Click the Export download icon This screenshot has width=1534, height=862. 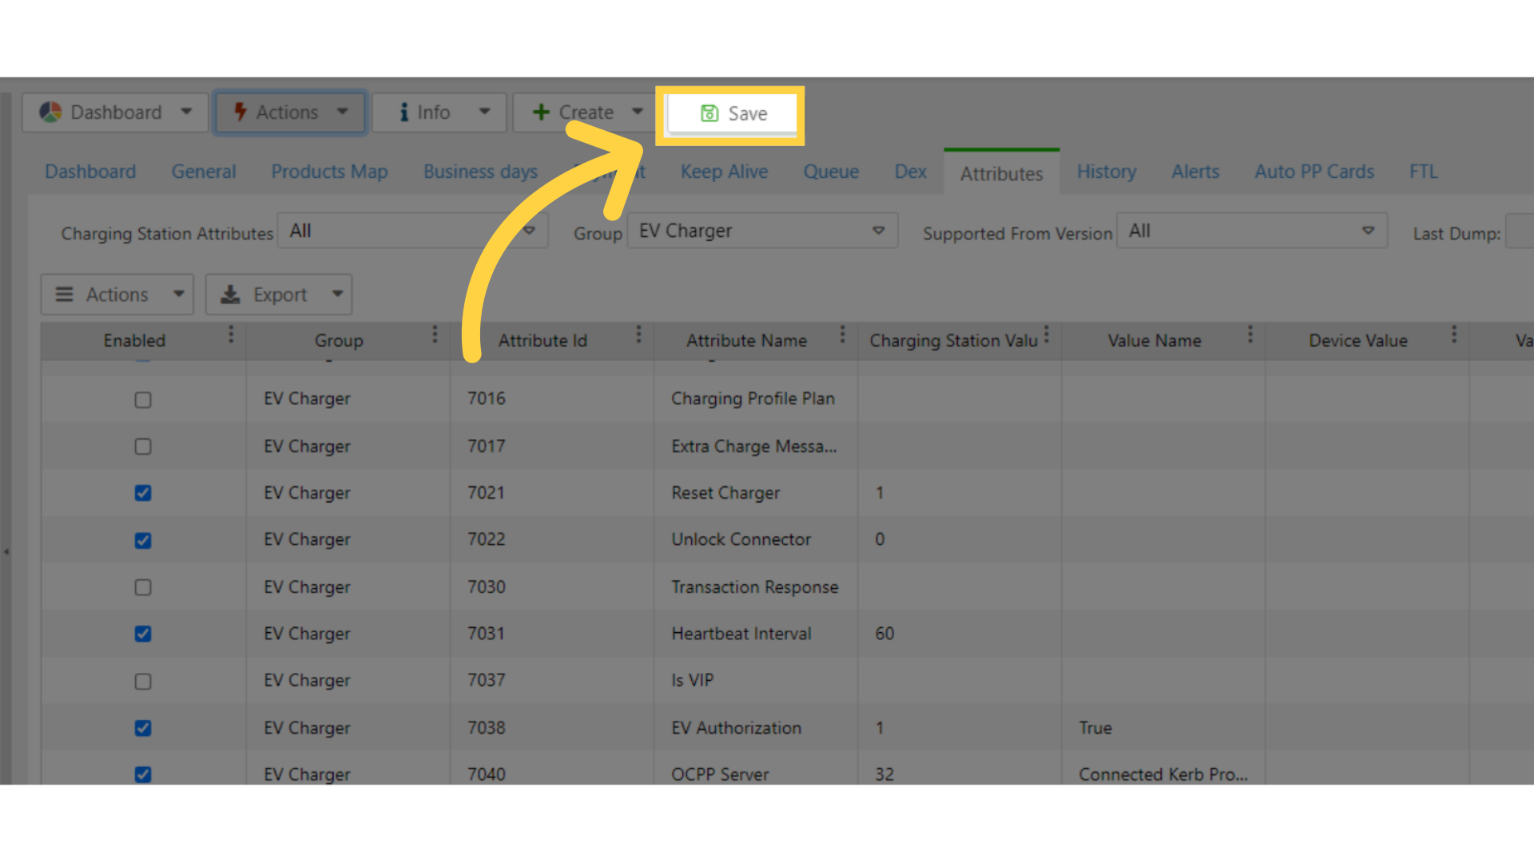click(230, 295)
